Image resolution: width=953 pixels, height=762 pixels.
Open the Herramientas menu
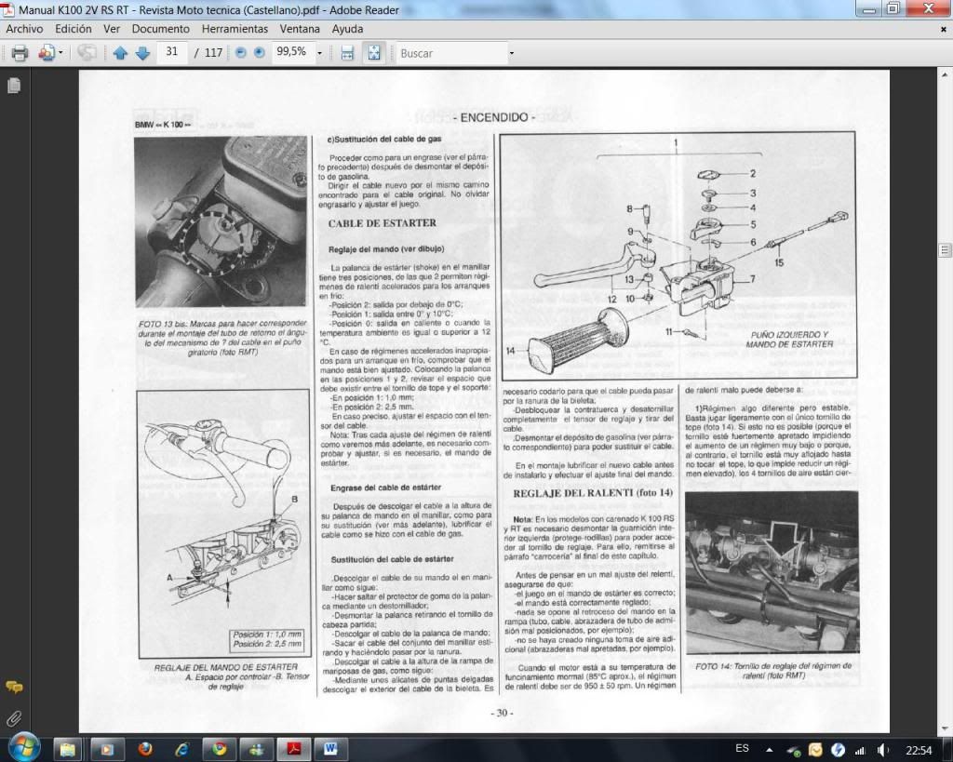click(x=235, y=29)
